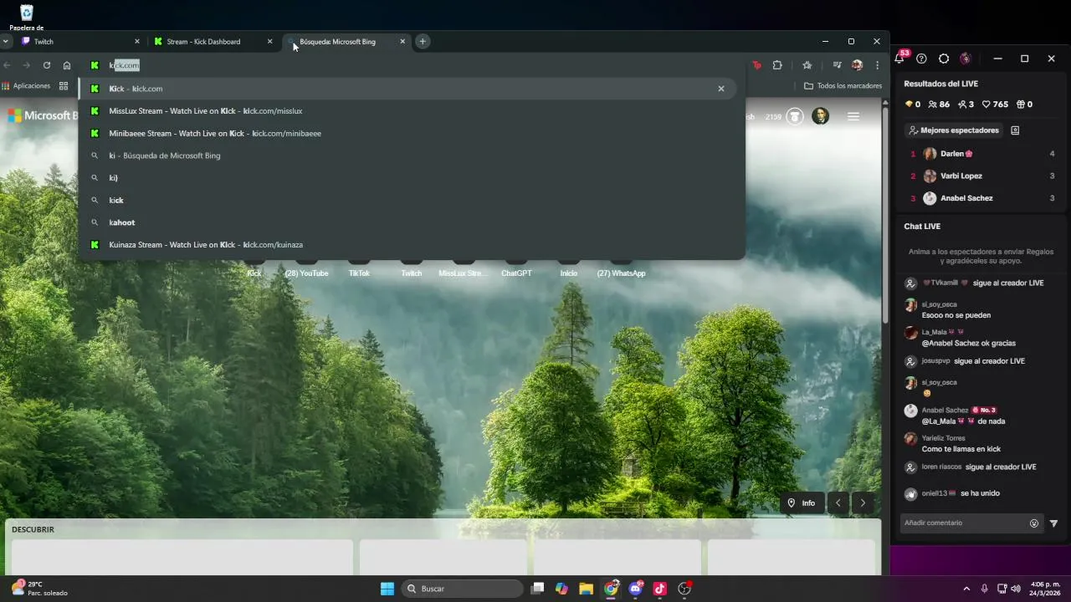
Task: Open the tab search dropdown arrow
Action: pyautogui.click(x=6, y=41)
